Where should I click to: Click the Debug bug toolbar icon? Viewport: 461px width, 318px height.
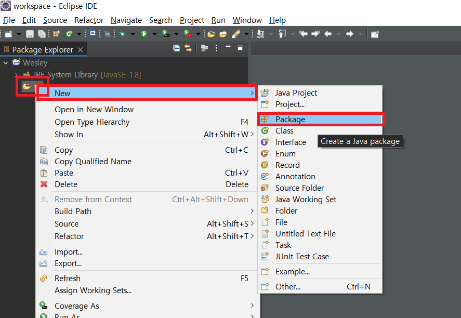pyautogui.click(x=122, y=34)
